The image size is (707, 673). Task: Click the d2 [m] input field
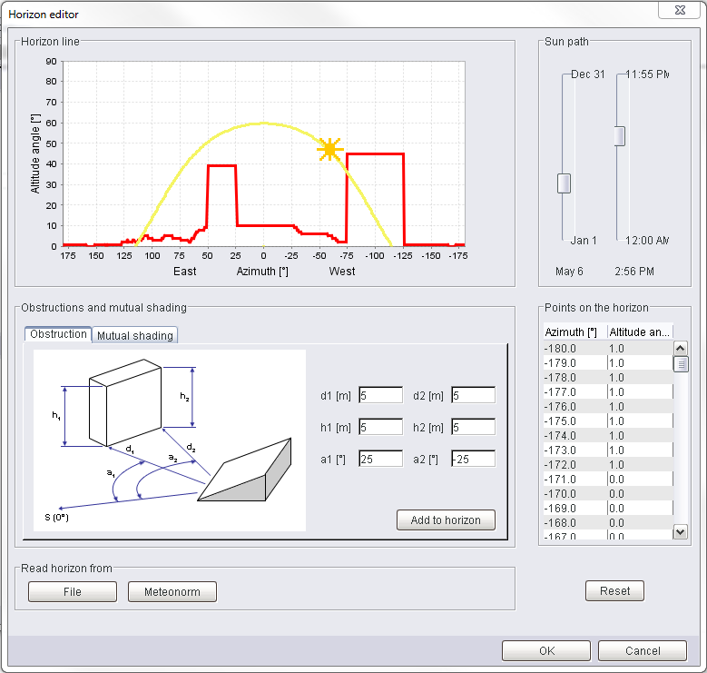click(473, 395)
